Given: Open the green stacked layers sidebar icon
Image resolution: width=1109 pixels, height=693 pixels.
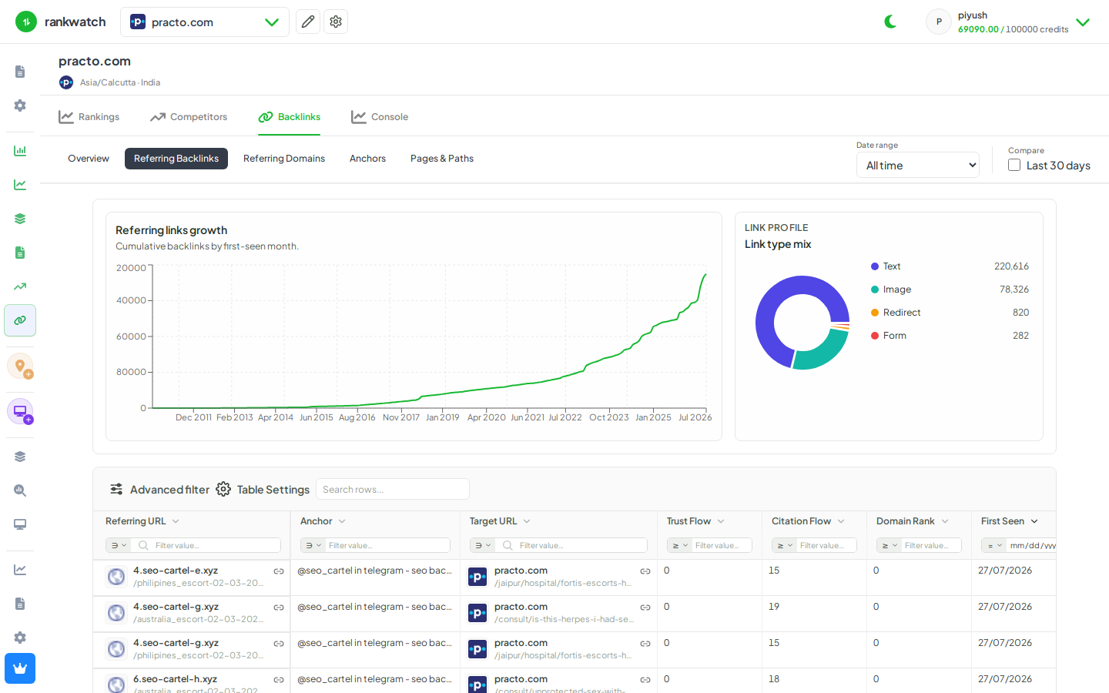Looking at the screenshot, I should 20,219.
